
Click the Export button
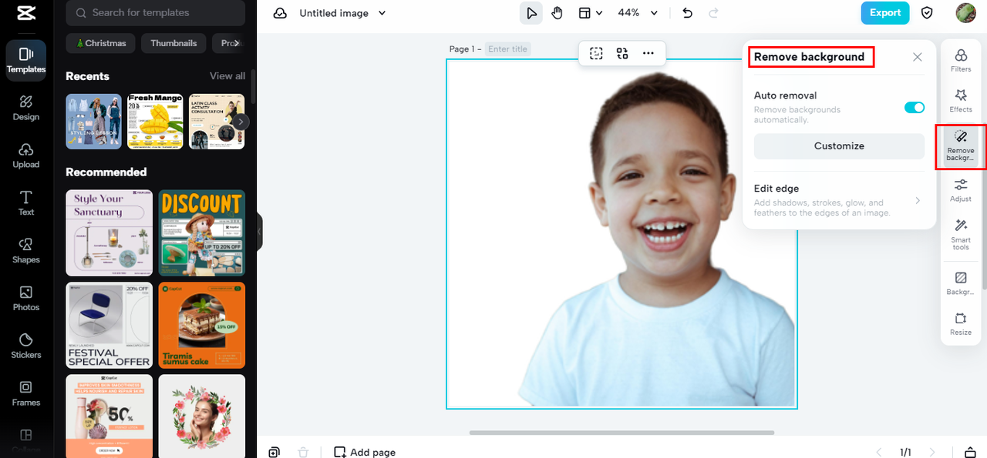885,13
